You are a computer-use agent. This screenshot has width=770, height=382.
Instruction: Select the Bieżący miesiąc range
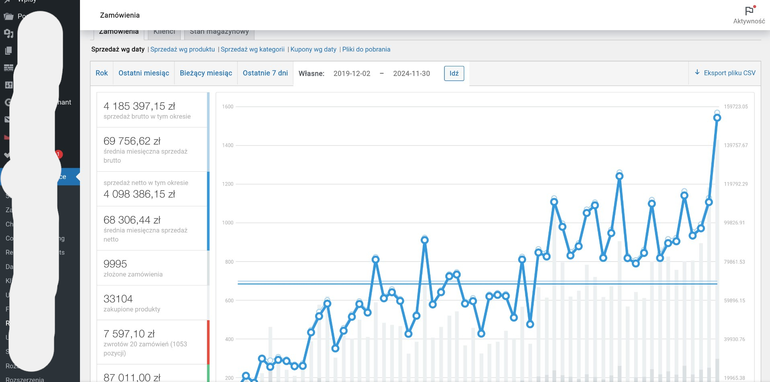tap(206, 73)
